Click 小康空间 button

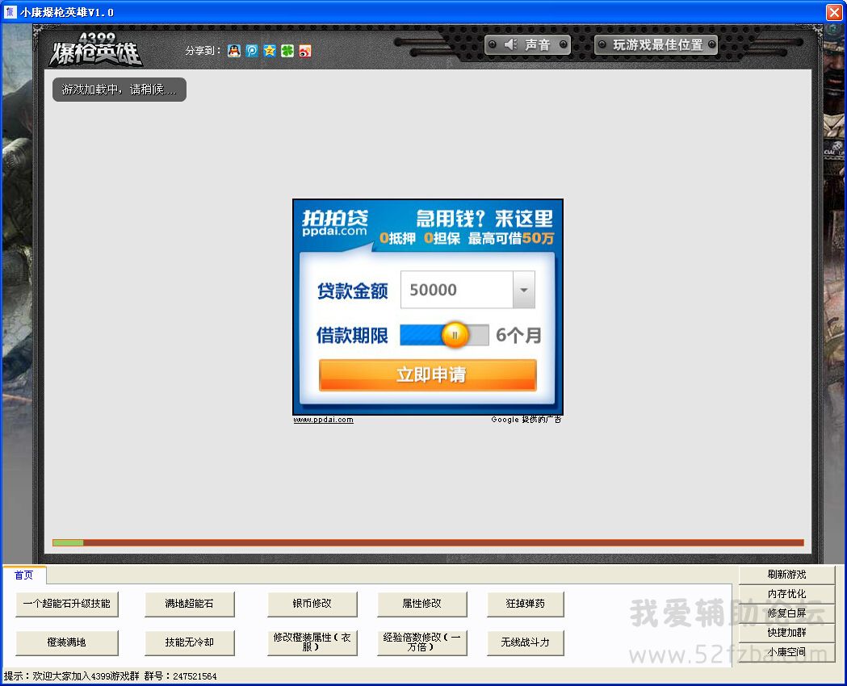pyautogui.click(x=787, y=653)
